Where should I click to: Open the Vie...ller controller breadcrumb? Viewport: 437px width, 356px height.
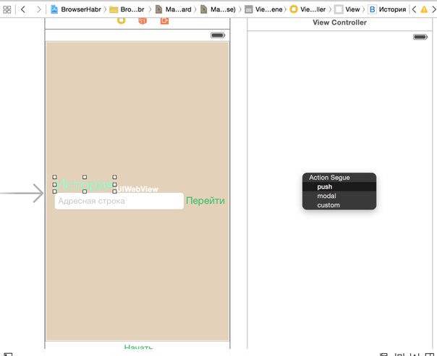click(307, 9)
